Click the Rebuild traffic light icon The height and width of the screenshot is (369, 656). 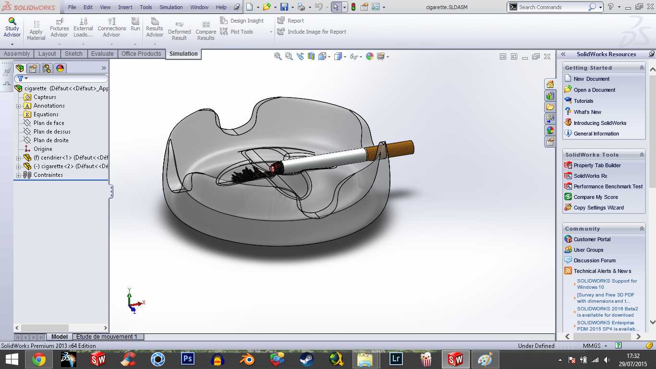tap(353, 7)
